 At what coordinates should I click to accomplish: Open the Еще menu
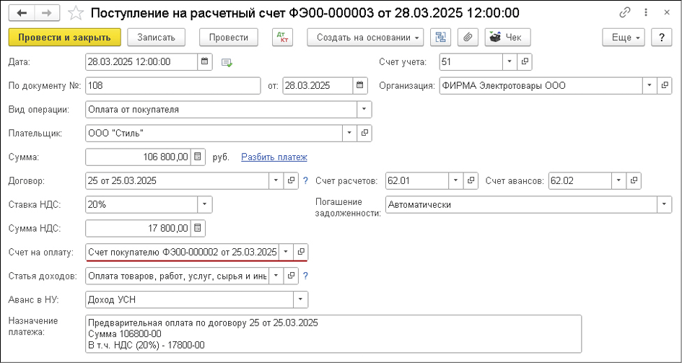point(624,38)
